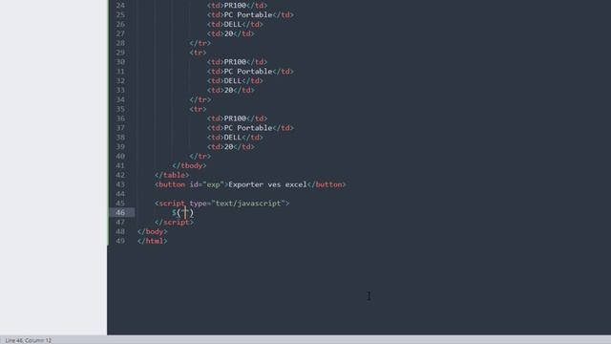The image size is (611, 344).
Task: Click the closing </tr> tag on line 40
Action: [x=200, y=156]
